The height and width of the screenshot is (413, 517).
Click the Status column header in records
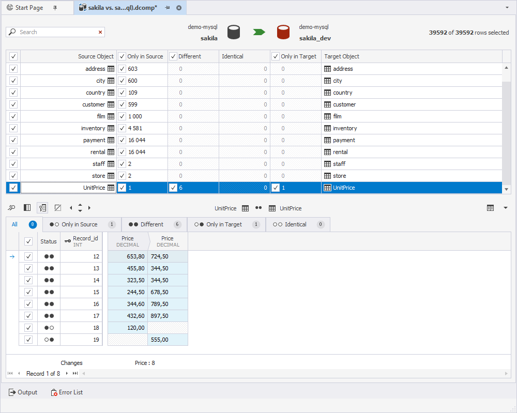pos(49,241)
